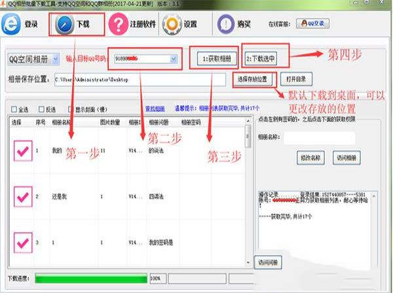Click the 选择存放位置 button

pyautogui.click(x=254, y=79)
